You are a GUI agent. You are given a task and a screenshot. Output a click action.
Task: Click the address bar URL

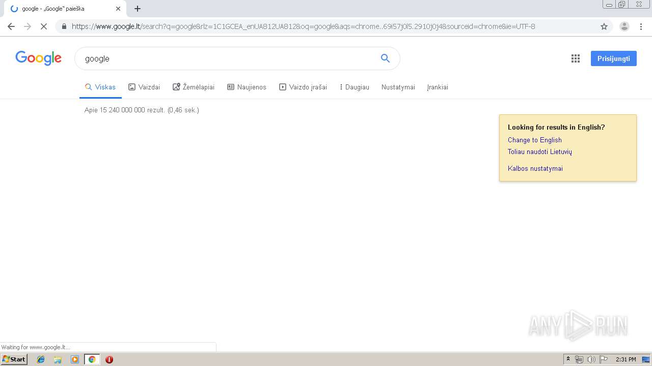(304, 26)
